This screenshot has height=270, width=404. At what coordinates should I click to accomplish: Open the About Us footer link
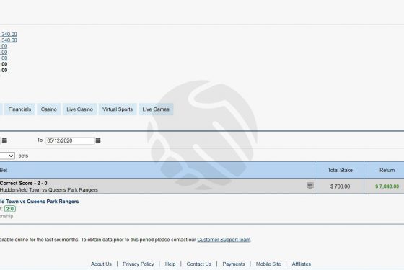pos(101,264)
